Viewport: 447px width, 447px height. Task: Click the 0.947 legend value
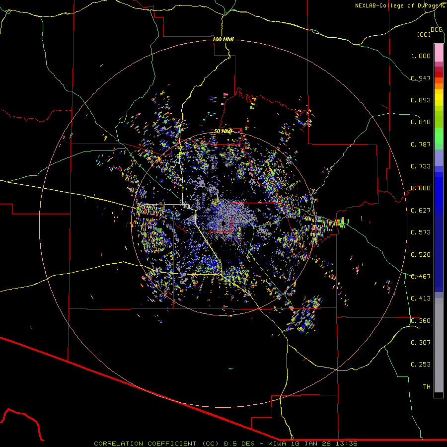click(x=421, y=78)
